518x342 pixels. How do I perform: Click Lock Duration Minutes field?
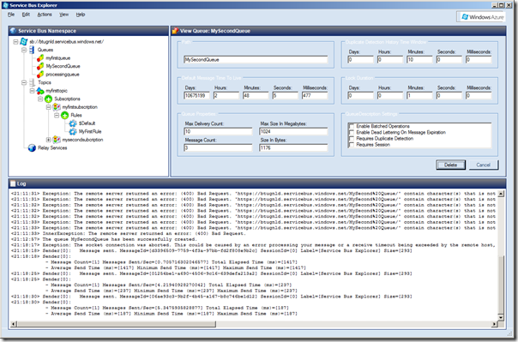click(x=419, y=96)
